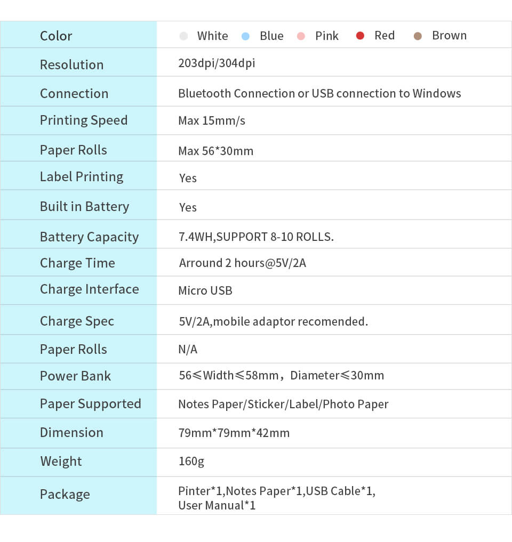The image size is (512, 542).
Task: Select the Brown color dot
Action: (418, 36)
